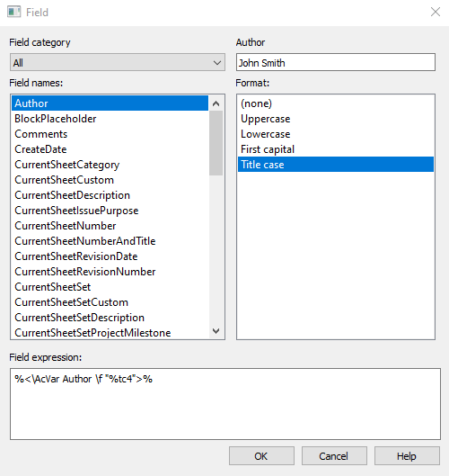The width and height of the screenshot is (449, 476).
Task: Select CurrentSheetNumberAndTitle field
Action: tap(110, 241)
